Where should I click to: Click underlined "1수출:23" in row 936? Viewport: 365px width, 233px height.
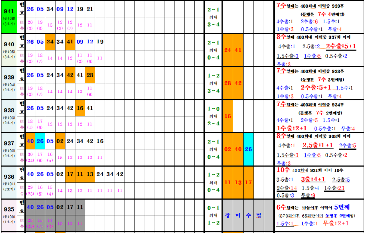[334, 188]
